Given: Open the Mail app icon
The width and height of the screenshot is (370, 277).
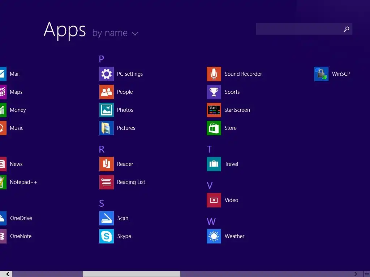Looking at the screenshot, I should pos(3,74).
